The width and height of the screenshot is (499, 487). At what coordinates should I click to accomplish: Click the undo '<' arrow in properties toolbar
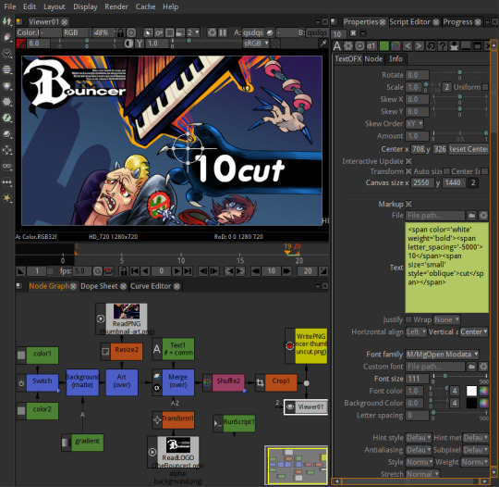[x=408, y=46]
